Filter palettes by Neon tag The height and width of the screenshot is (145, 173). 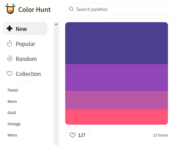(12, 102)
